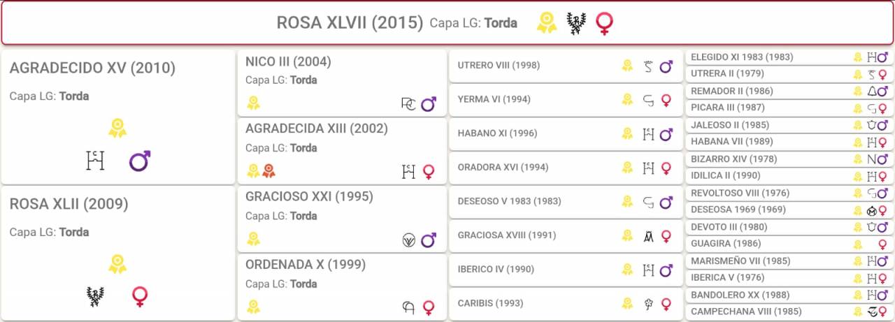The width and height of the screenshot is (895, 322).
Task: Click the brand mark on ORDENADA X card
Action: point(408,307)
